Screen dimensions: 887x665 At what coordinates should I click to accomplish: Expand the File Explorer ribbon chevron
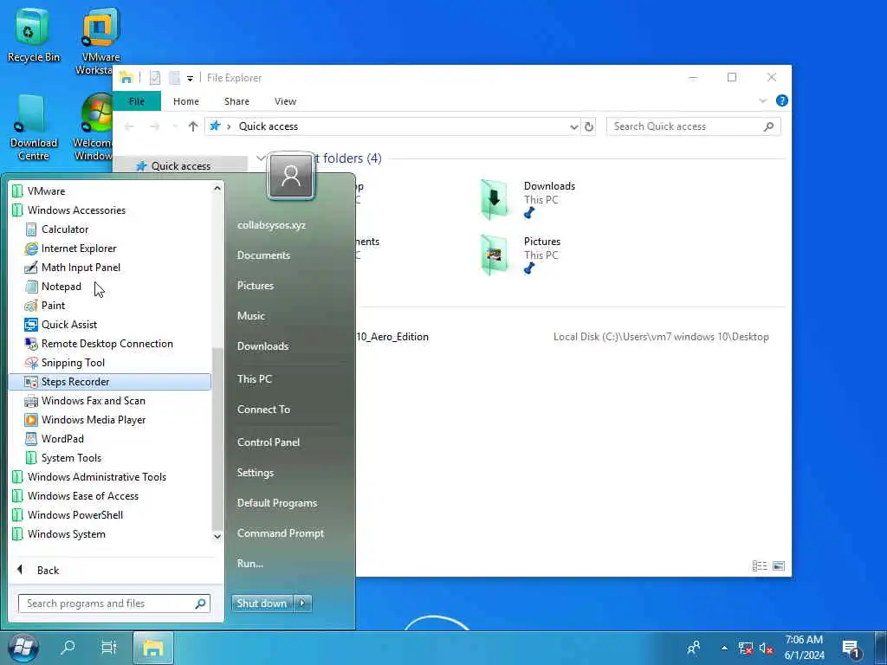tap(762, 101)
